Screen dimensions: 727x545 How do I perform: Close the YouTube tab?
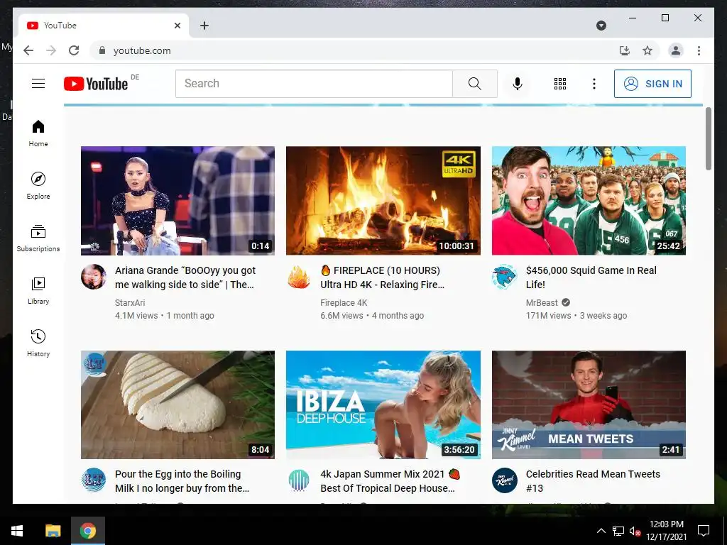click(177, 26)
